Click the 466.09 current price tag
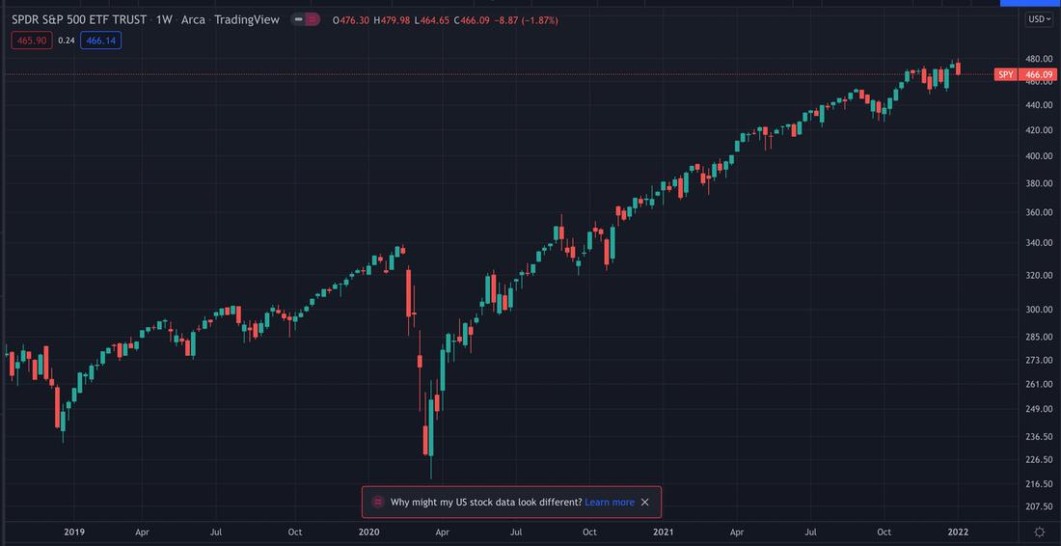 1038,74
